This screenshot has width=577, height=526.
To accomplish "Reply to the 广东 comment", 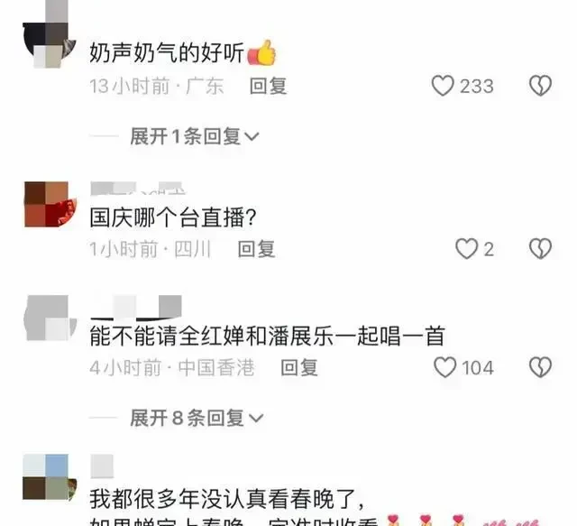I will (269, 87).
